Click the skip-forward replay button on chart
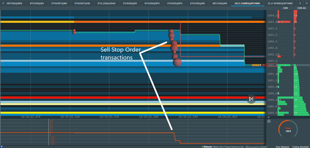This screenshot has width=310, height=148. pyautogui.click(x=251, y=99)
